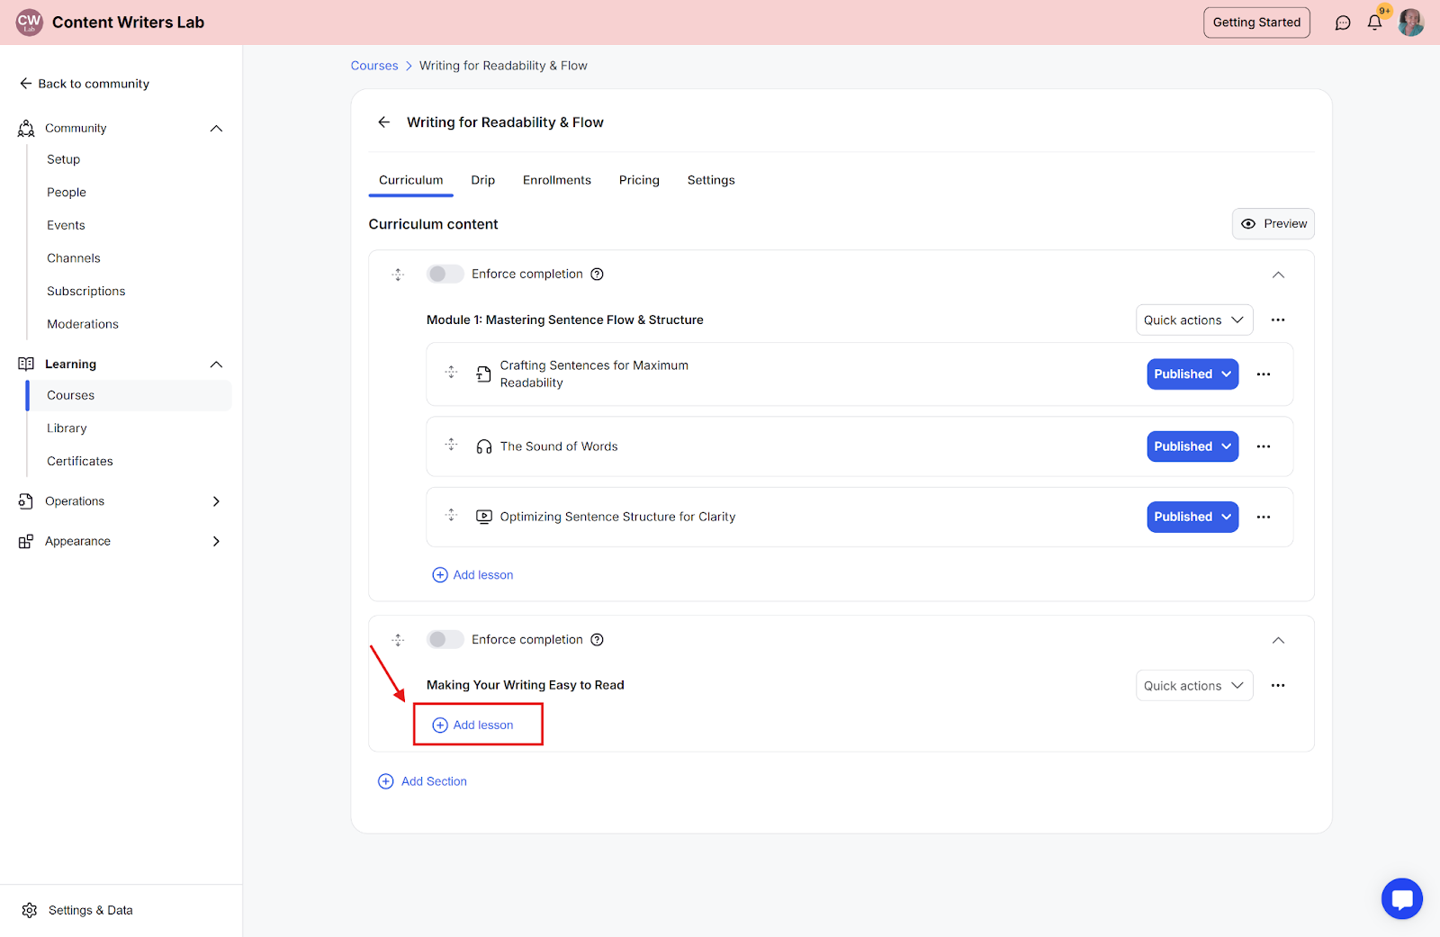Screen dimensions: 1440x937
Task: Click the Operations icon in sidebar
Action: coord(26,501)
